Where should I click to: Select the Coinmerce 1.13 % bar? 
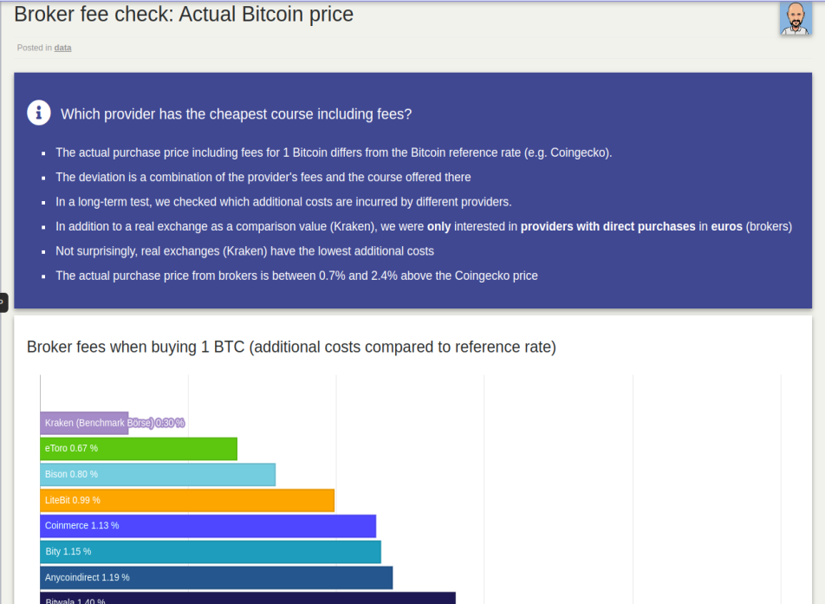208,526
